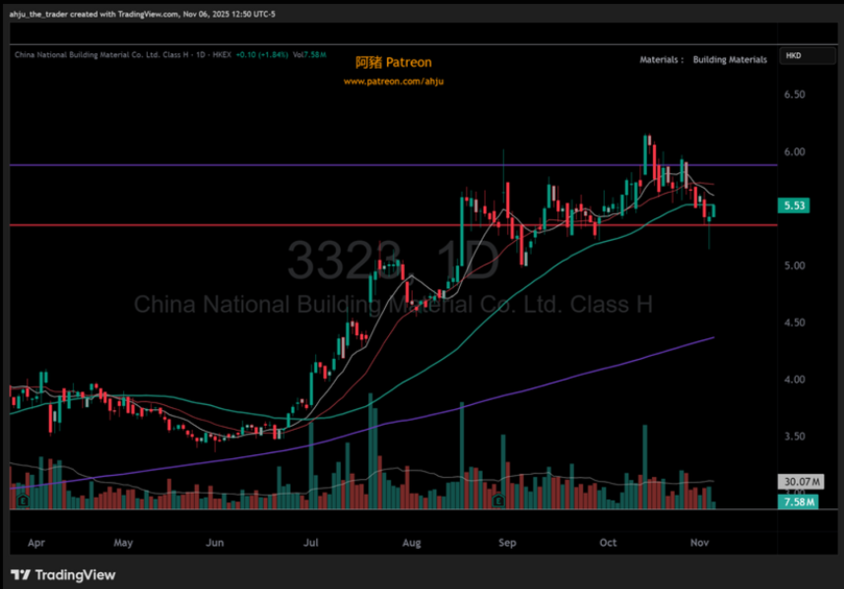This screenshot has width=844, height=589.
Task: Click the earnings E marker near April
Action: [x=23, y=500]
